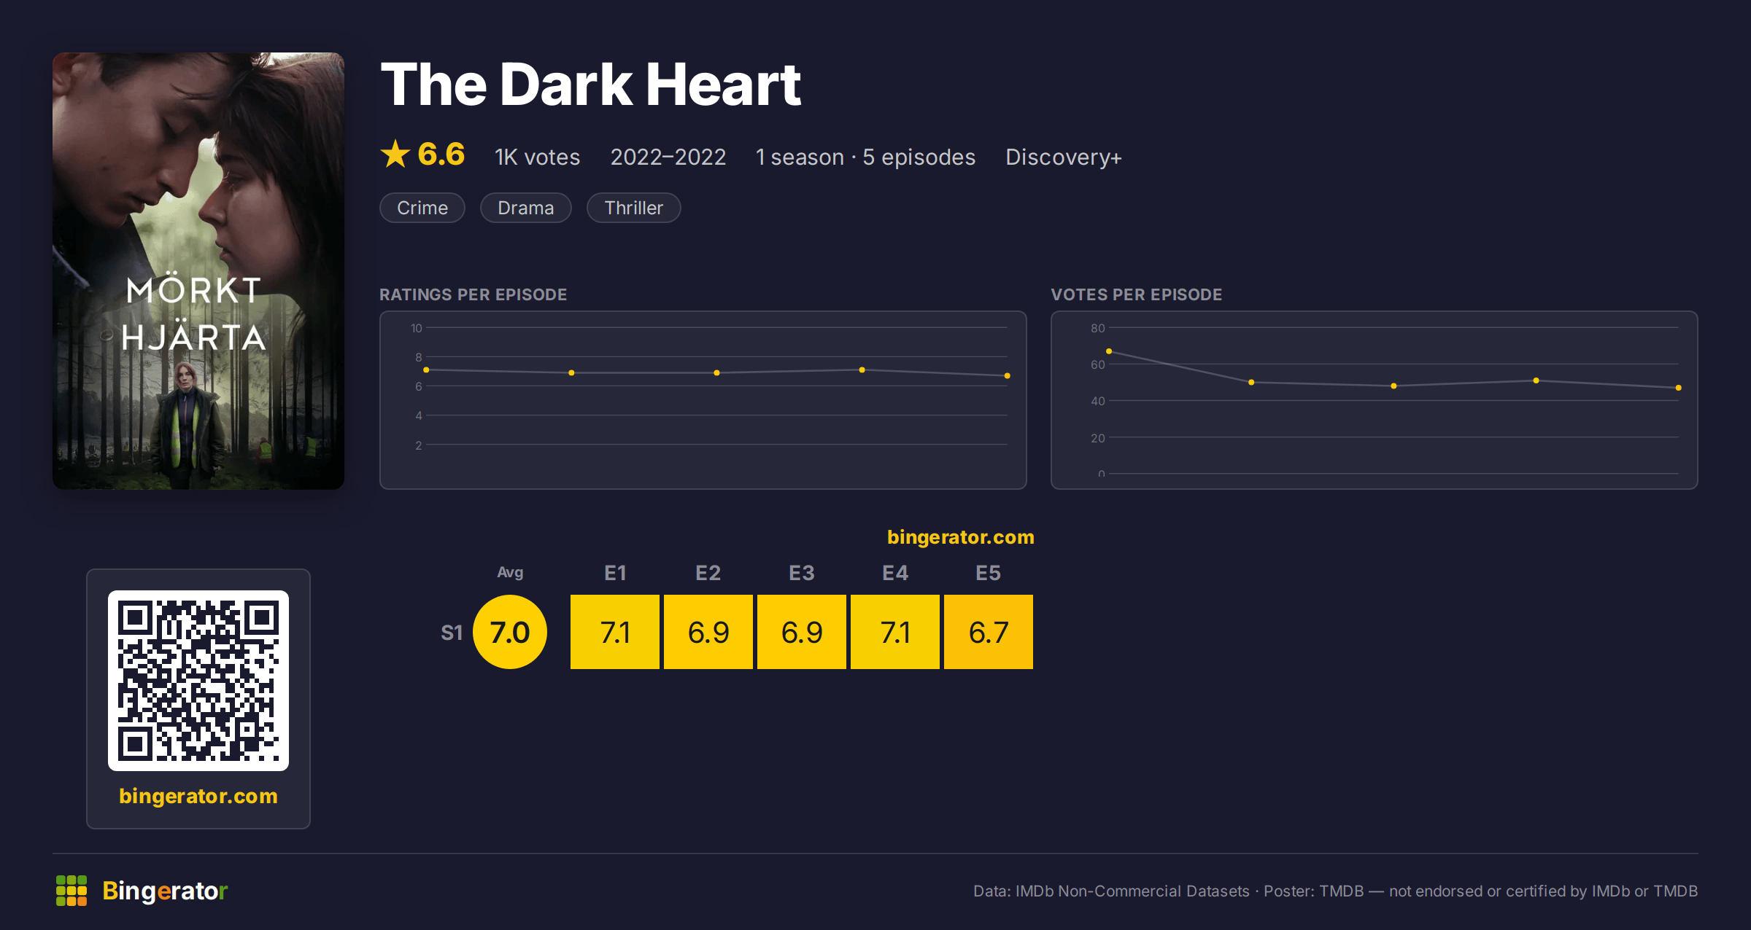Select the Drama genre tag

pyautogui.click(x=526, y=208)
